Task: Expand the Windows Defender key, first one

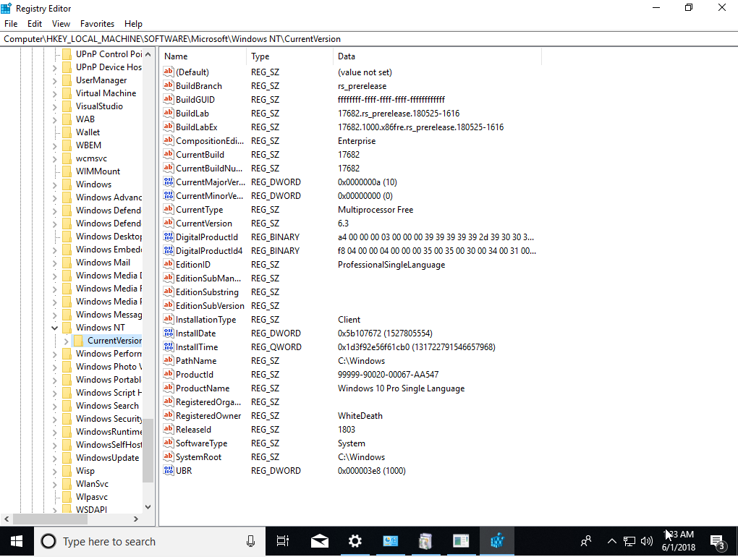Action: tap(54, 211)
